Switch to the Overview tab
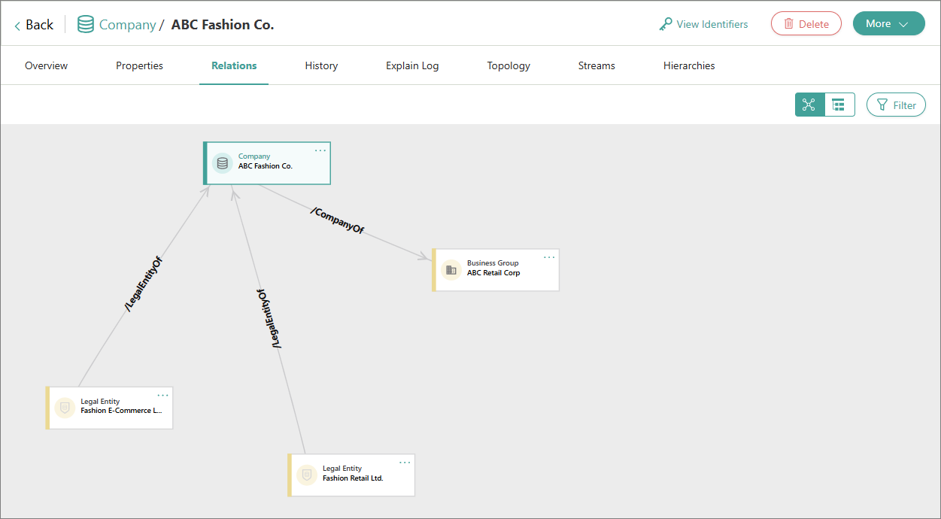941x519 pixels. [x=46, y=65]
